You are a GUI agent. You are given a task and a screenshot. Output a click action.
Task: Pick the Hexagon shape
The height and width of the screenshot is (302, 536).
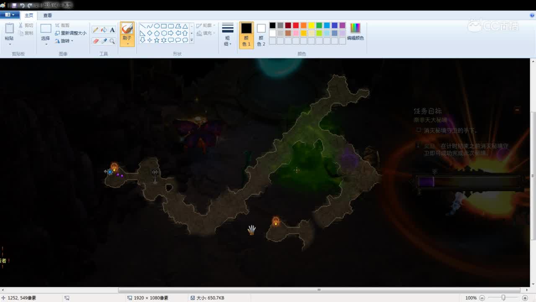[164, 33]
